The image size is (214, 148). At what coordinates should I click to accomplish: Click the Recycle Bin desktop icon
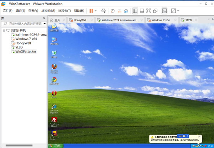point(54,54)
